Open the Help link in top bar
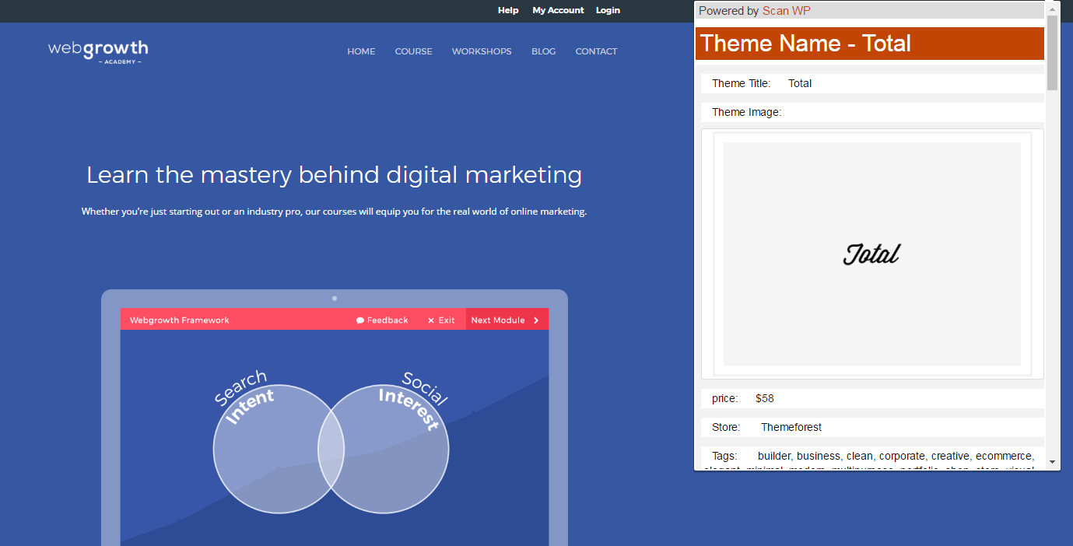Viewport: 1073px width, 546px height. [x=508, y=10]
